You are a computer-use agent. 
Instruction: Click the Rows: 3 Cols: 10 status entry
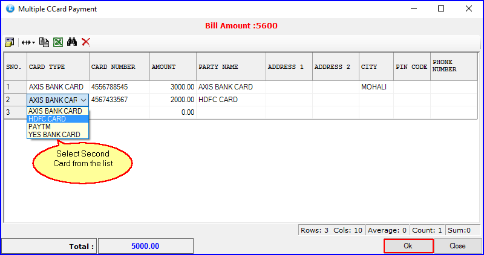point(332,230)
